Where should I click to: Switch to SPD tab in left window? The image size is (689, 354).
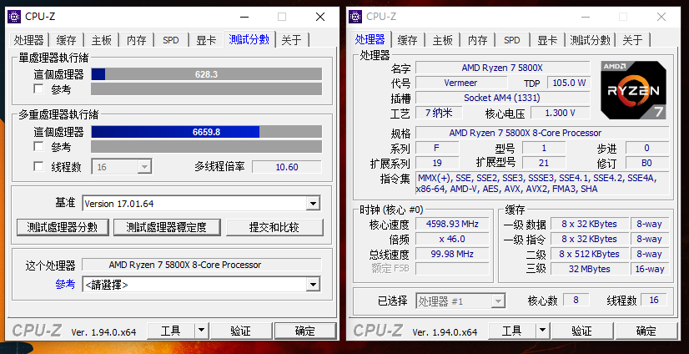(x=171, y=40)
